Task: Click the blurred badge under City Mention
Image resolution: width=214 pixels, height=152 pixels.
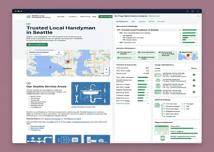Action: tap(126, 58)
